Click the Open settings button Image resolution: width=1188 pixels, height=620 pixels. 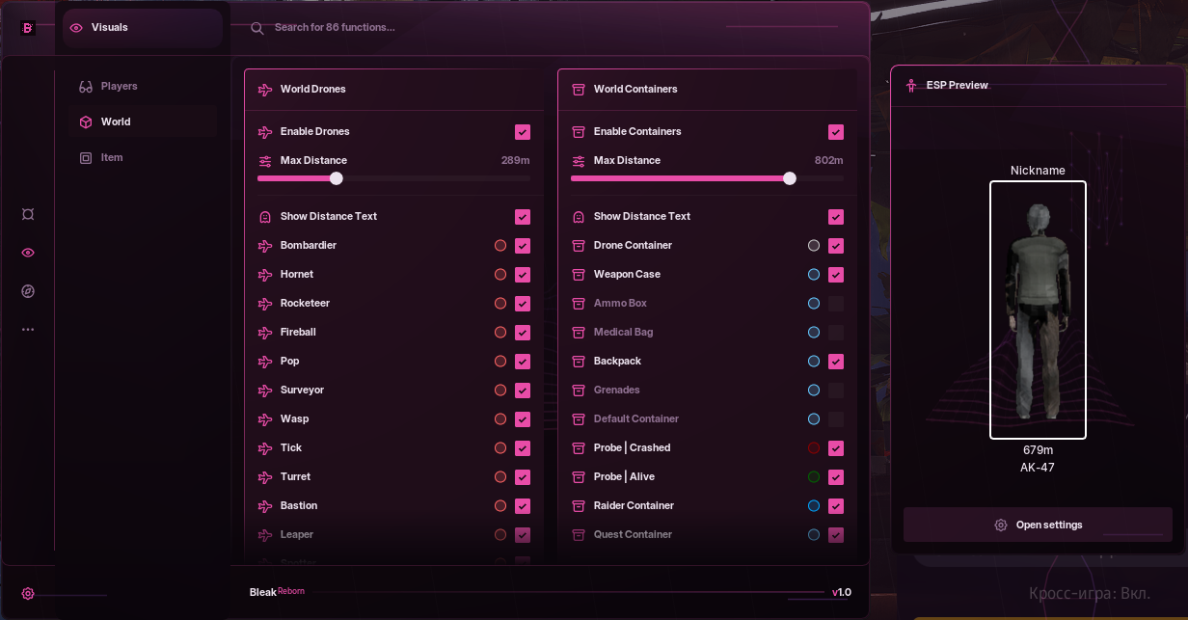tap(1038, 526)
